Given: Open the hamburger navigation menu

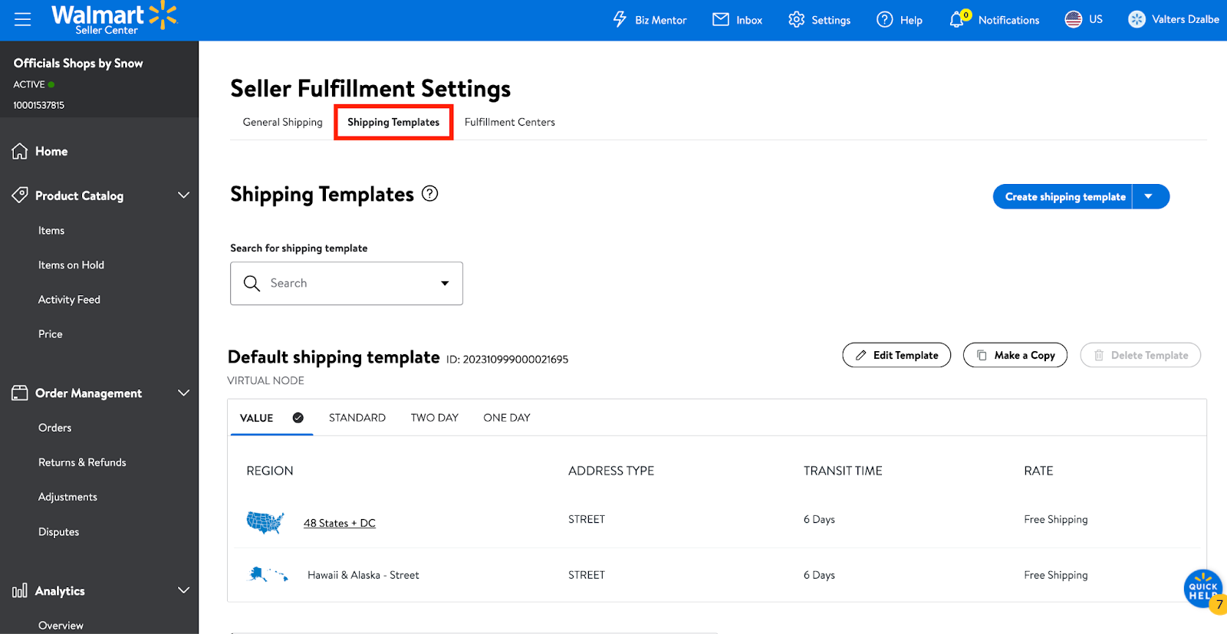Looking at the screenshot, I should point(23,19).
